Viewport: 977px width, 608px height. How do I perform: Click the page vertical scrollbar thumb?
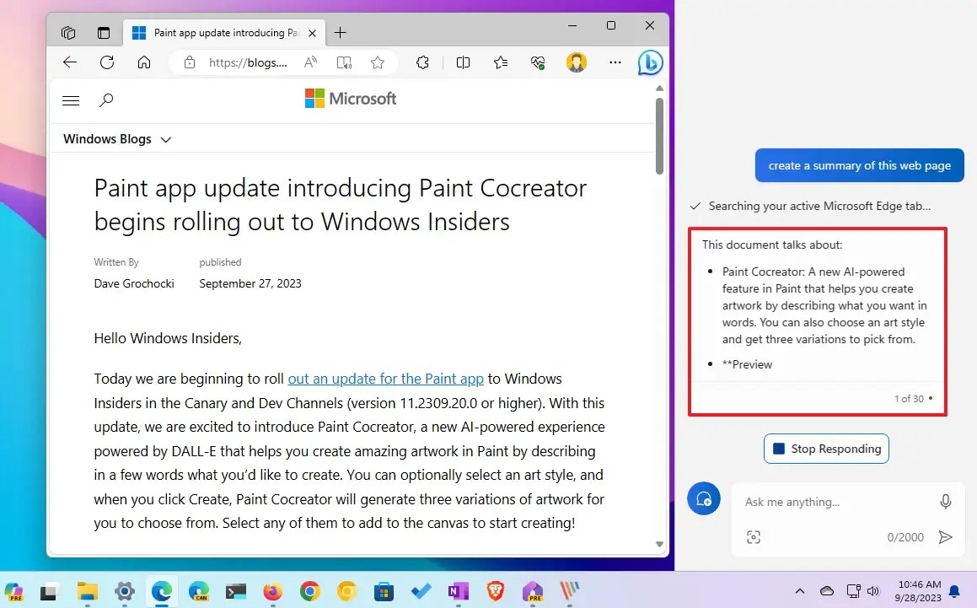(659, 135)
